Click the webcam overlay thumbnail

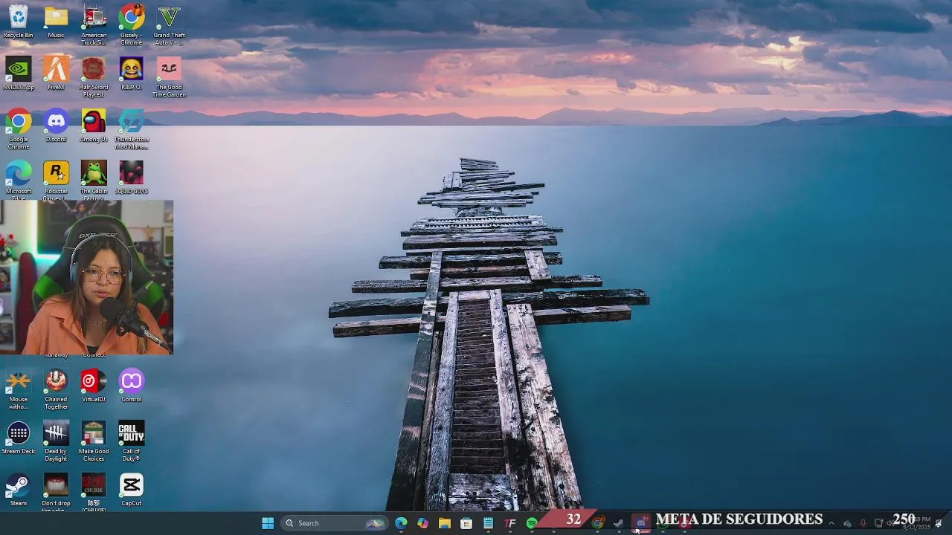pos(86,277)
